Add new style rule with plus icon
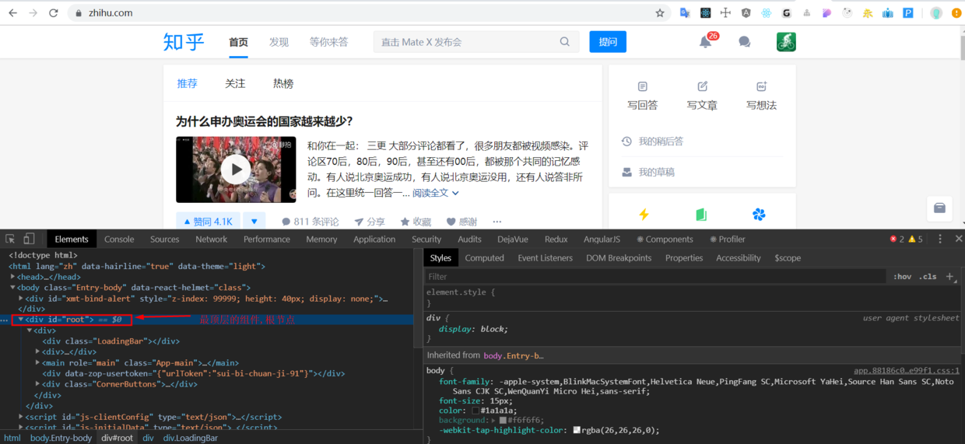The image size is (965, 444). [949, 277]
